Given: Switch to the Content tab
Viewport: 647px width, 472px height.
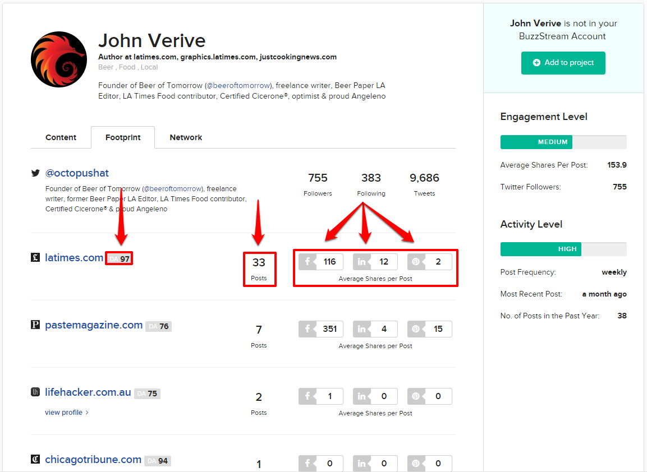Looking at the screenshot, I should [x=61, y=137].
